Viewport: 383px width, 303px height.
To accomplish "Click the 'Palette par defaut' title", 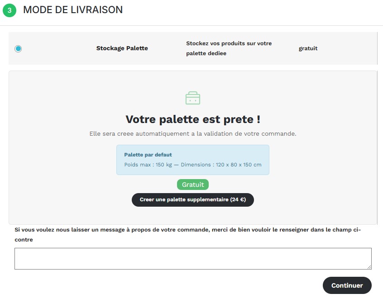I will coord(148,155).
